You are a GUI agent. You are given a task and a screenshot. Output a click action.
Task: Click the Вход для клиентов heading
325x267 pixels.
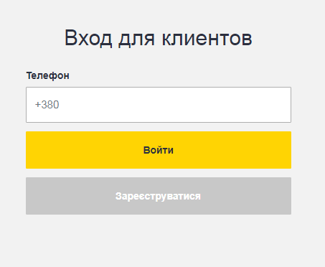159,38
